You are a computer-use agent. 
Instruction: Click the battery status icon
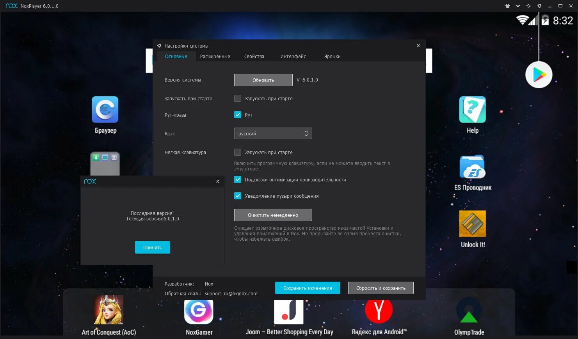(x=545, y=20)
